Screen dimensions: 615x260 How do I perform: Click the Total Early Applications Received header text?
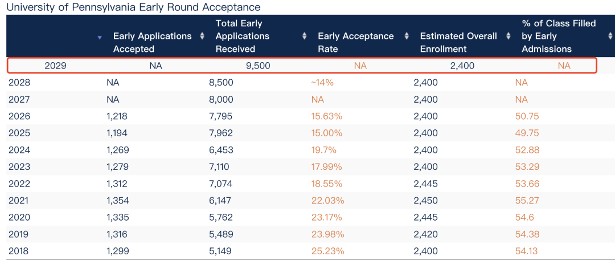(242, 36)
